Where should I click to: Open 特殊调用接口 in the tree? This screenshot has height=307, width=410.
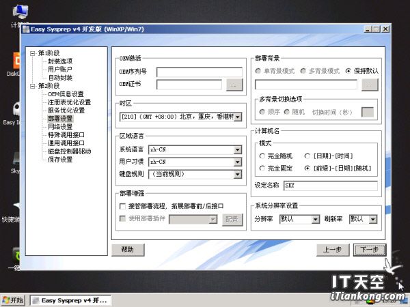coord(66,135)
